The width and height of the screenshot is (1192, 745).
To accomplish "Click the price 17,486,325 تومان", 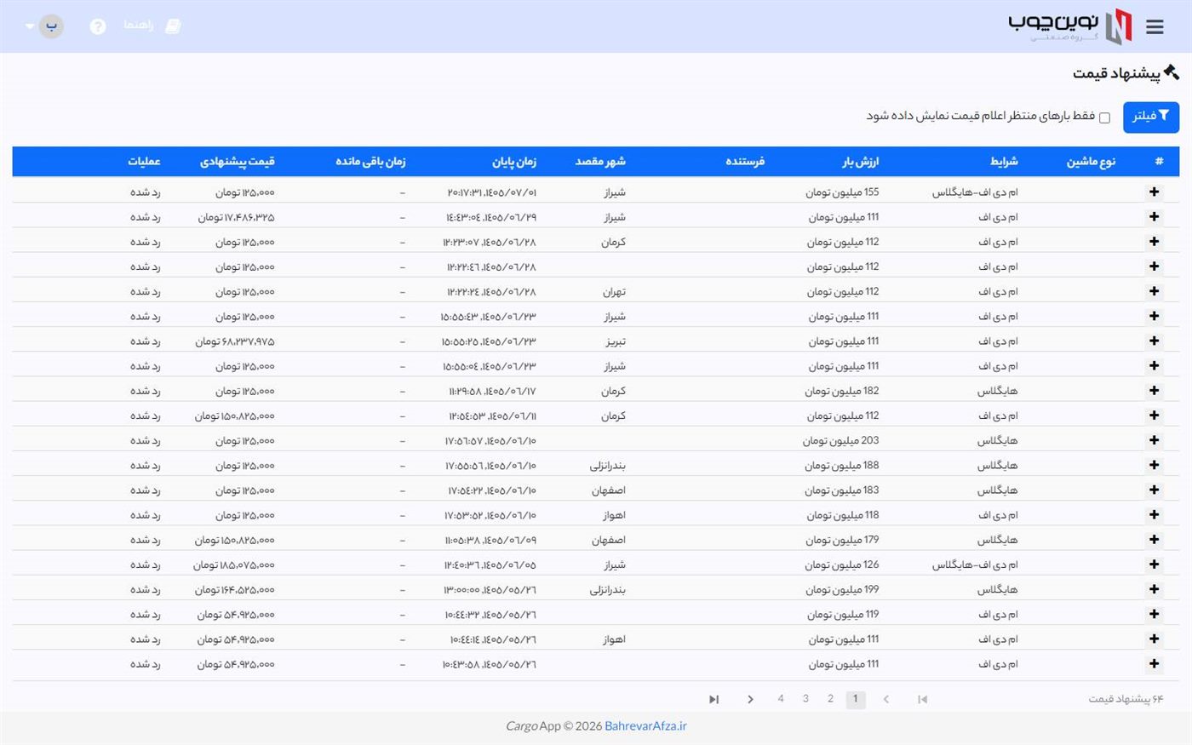I will click(x=236, y=218).
